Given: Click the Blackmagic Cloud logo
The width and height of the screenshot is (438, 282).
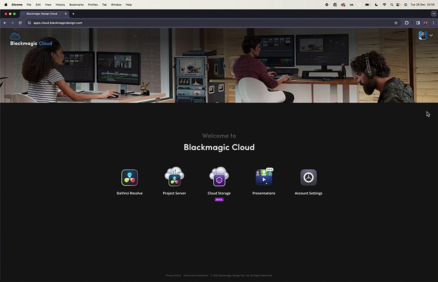Looking at the screenshot, I should pyautogui.click(x=31, y=40).
